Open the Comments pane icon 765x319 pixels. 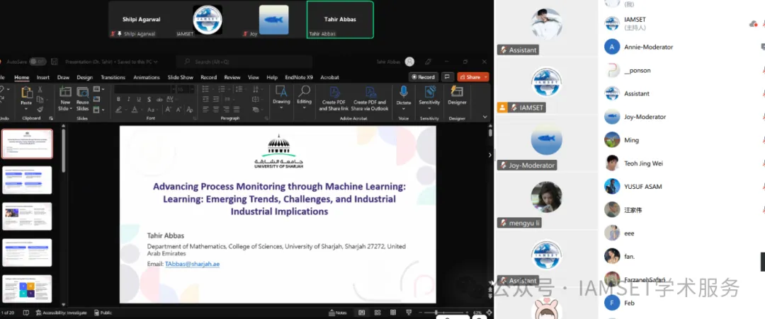click(447, 77)
